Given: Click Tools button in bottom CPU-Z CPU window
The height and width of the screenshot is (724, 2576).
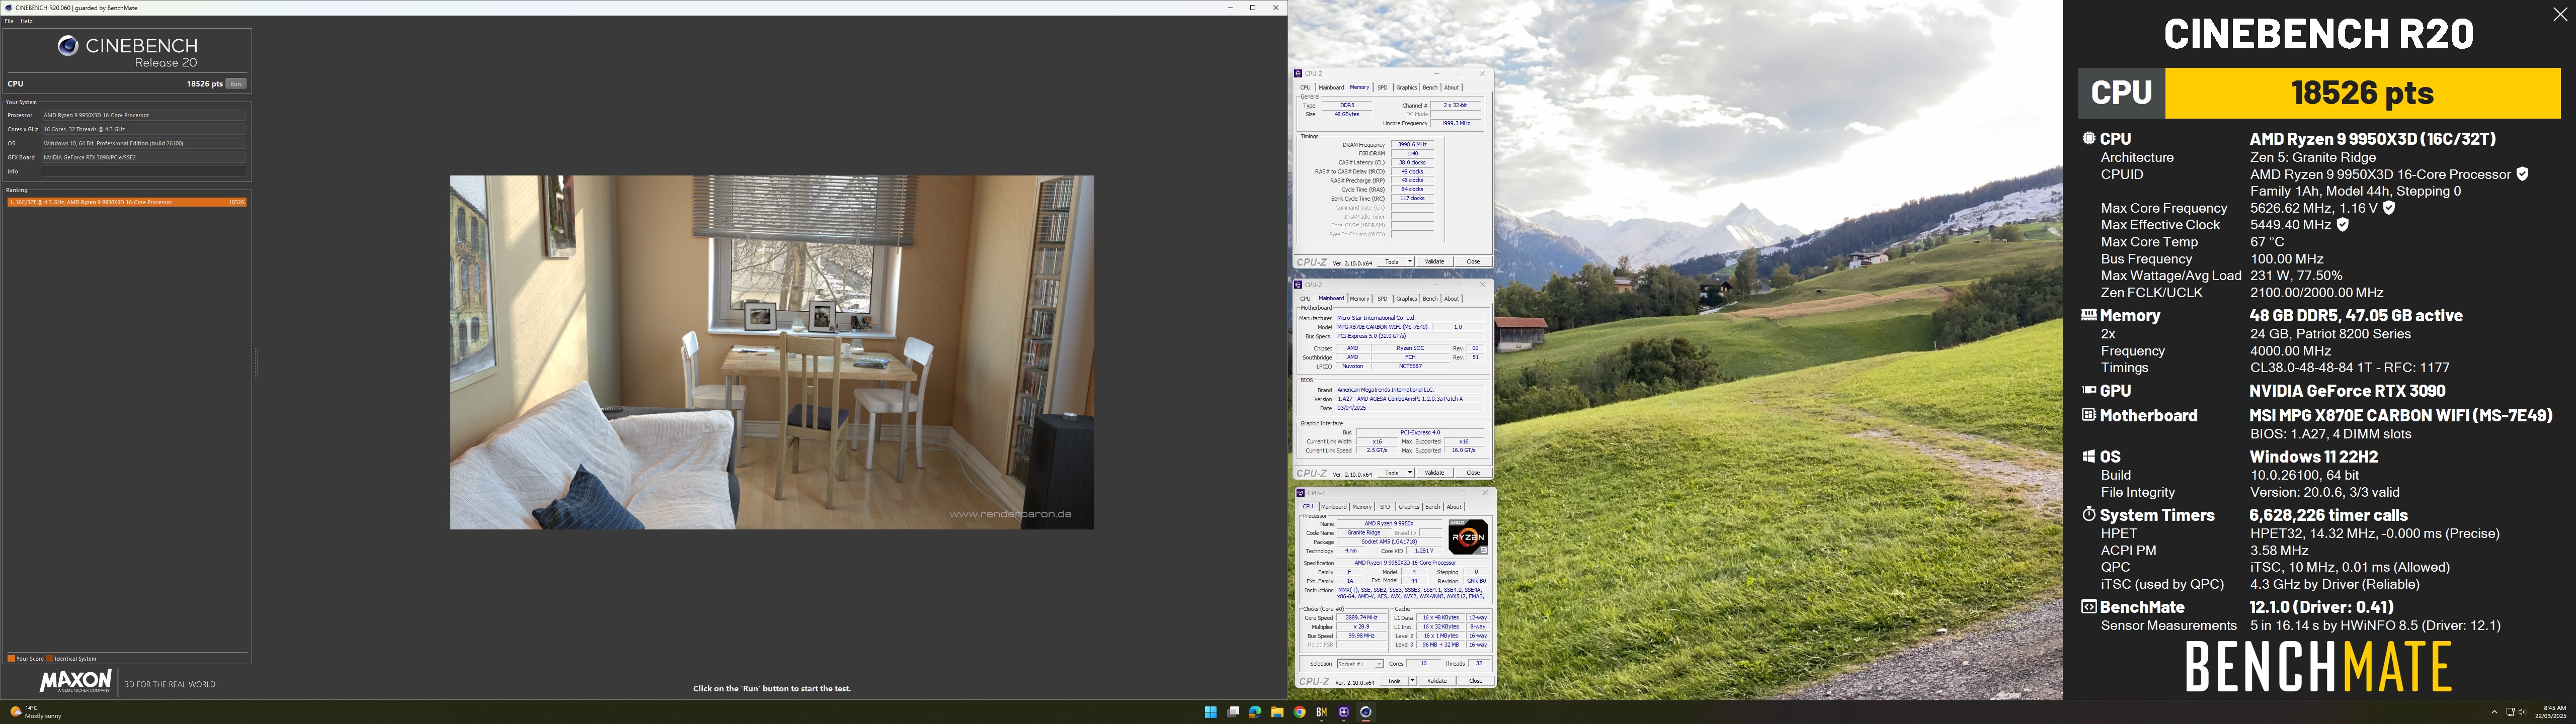Looking at the screenshot, I should 1394,681.
